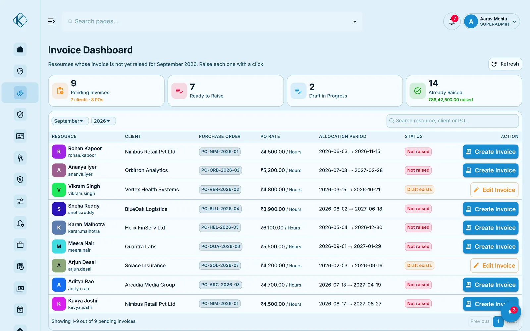Open the home icon in sidebar
The height and width of the screenshot is (331, 530).
pos(20,50)
